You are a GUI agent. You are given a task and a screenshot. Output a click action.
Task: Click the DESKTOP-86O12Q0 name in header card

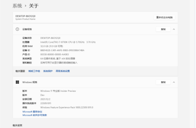(x=25, y=16)
